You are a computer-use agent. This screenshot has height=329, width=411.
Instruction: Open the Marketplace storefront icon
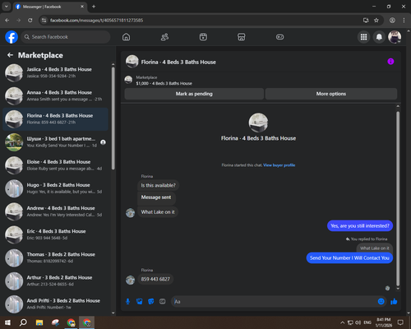click(x=242, y=37)
